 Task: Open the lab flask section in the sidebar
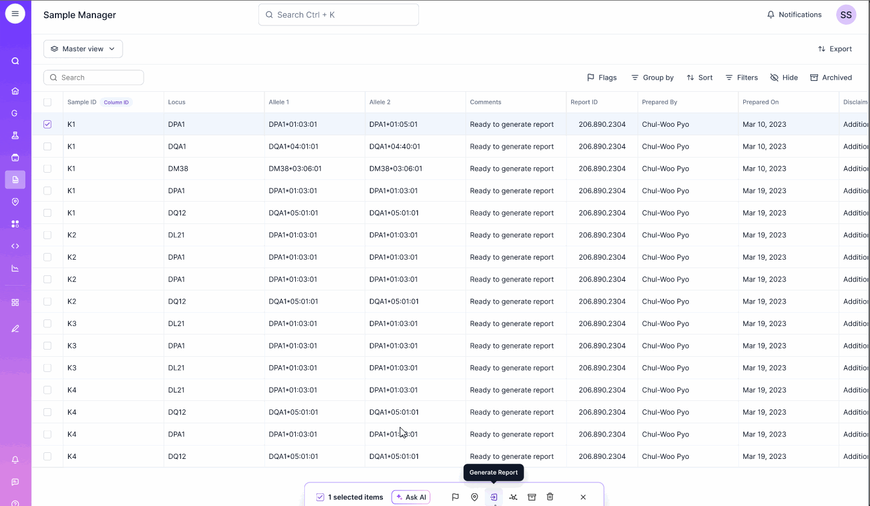(x=15, y=135)
